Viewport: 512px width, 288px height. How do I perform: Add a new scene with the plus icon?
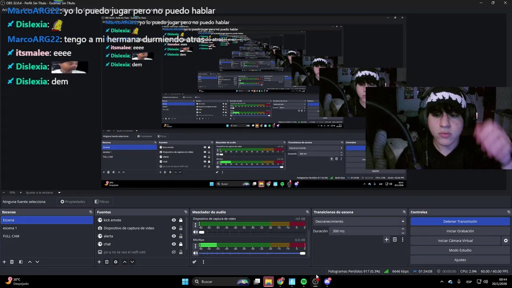pyautogui.click(x=4, y=262)
